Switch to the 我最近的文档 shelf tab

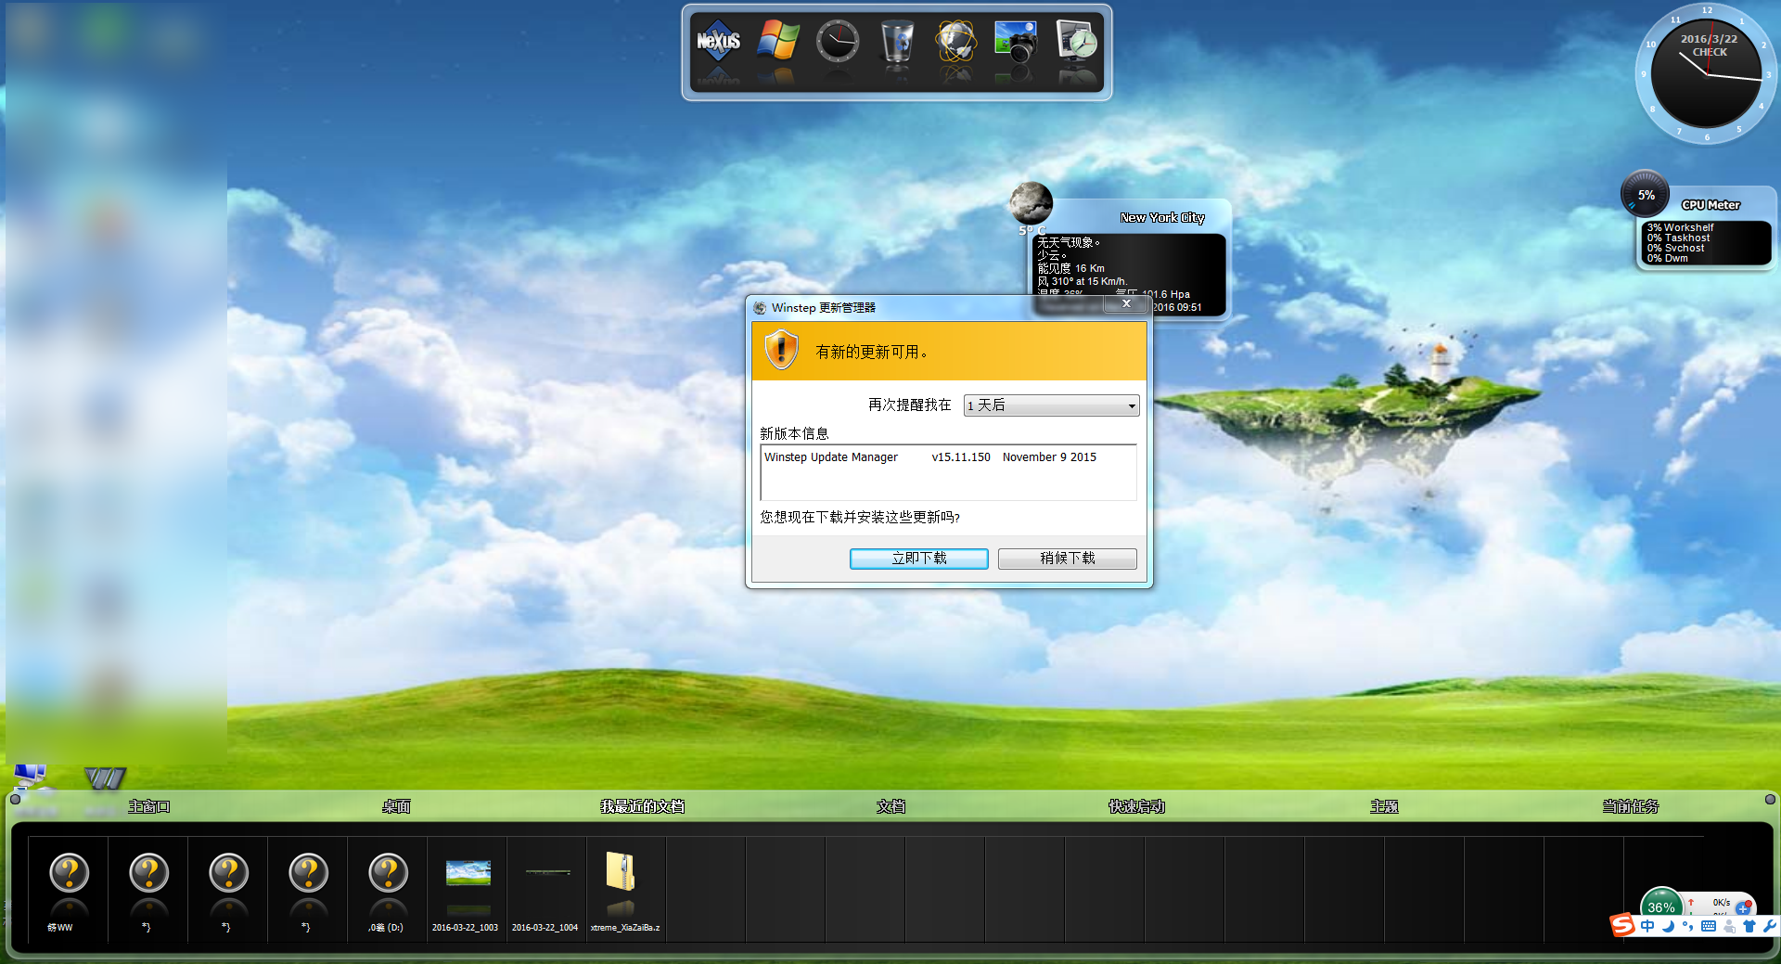(x=642, y=807)
